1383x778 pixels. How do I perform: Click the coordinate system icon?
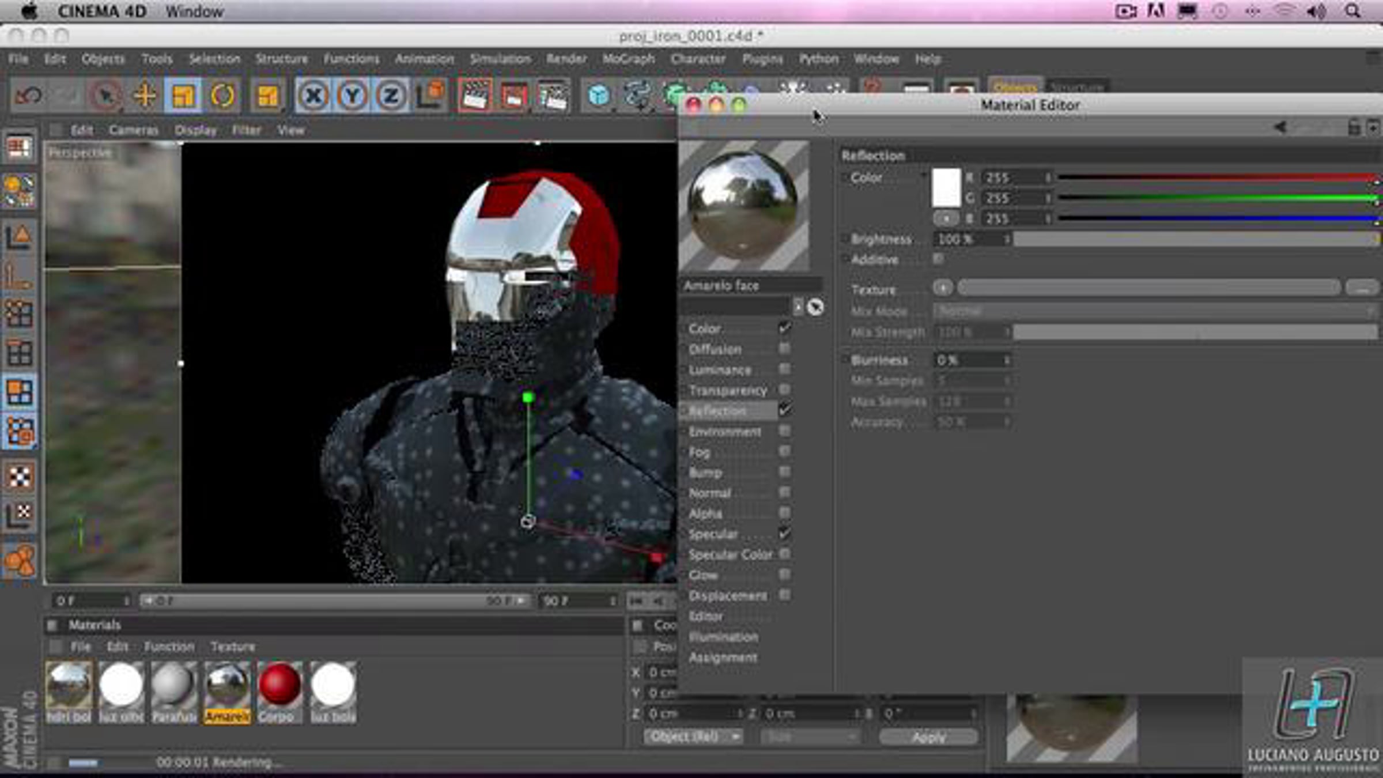pyautogui.click(x=430, y=95)
